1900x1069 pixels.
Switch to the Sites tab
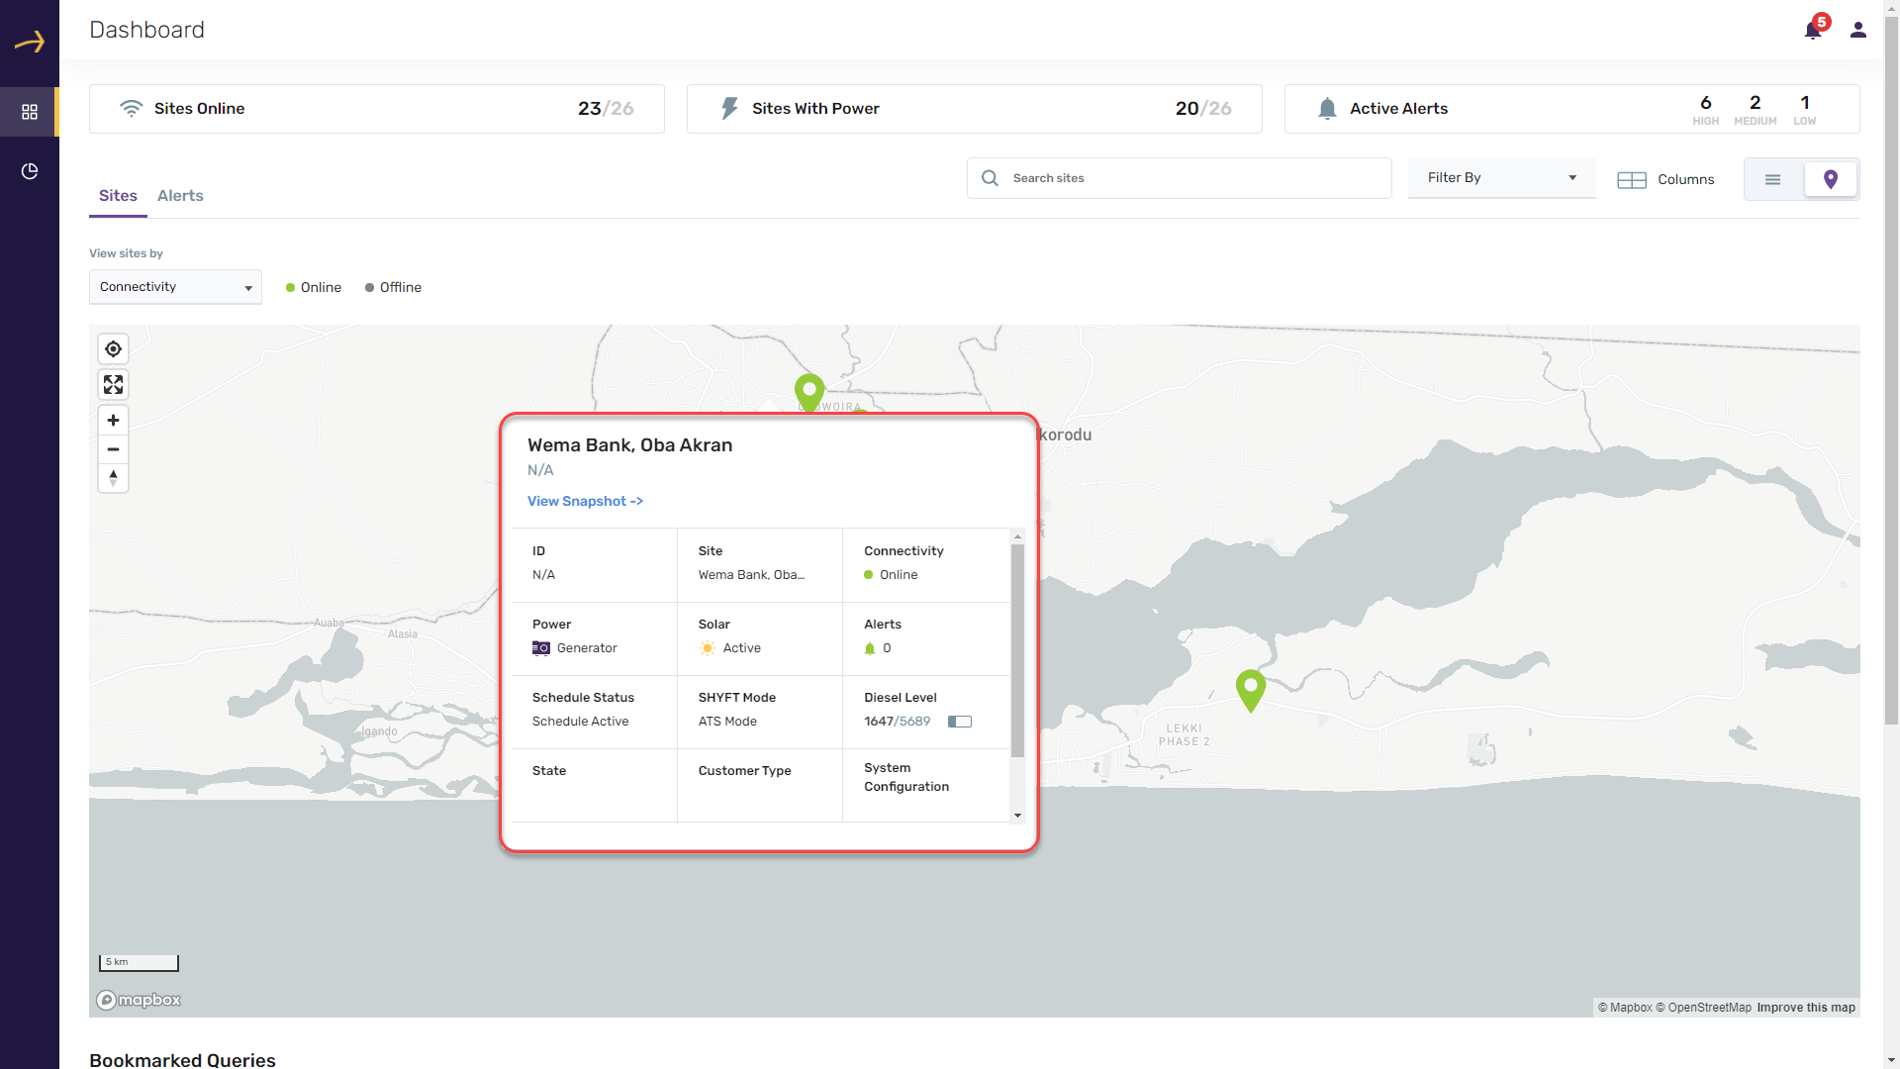[x=118, y=196]
